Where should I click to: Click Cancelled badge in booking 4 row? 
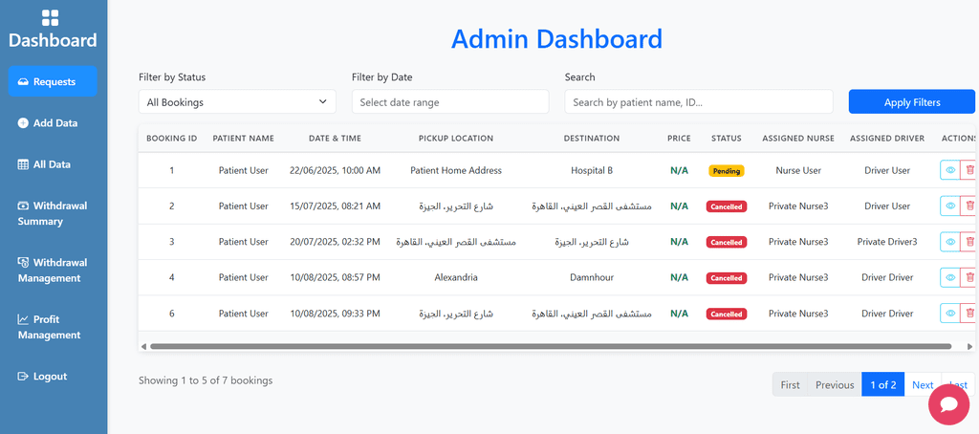727,278
